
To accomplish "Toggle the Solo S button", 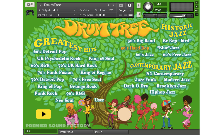I will pos(139,6).
